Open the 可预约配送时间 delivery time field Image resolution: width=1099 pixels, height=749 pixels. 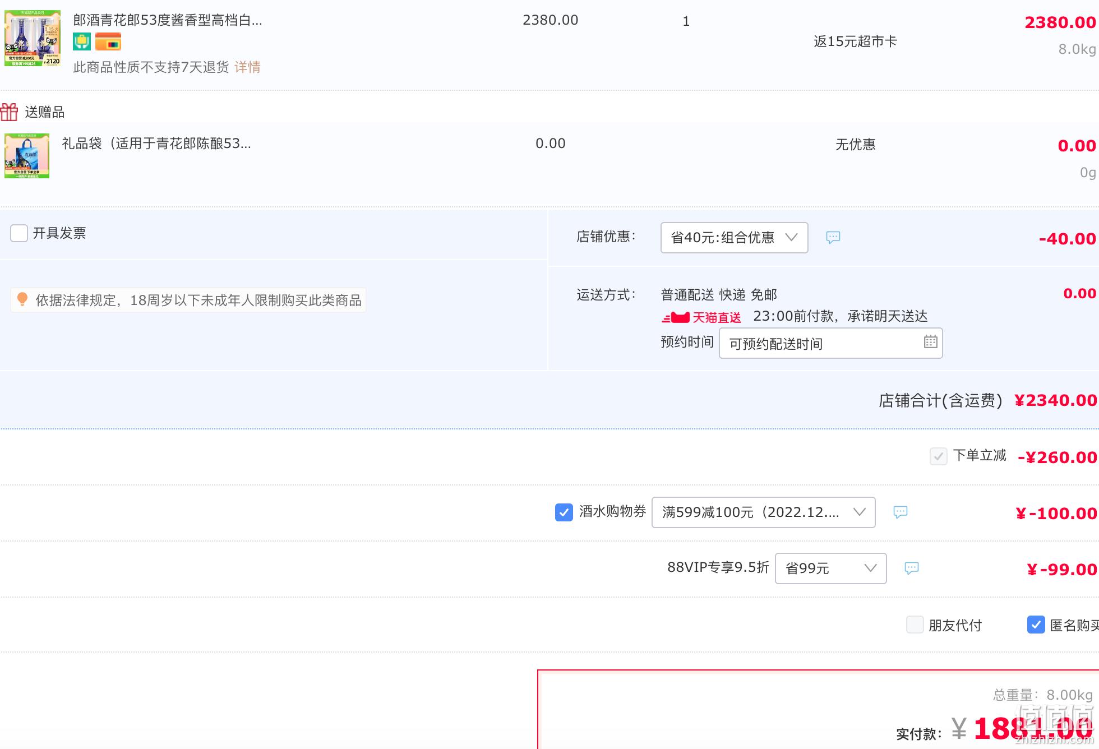click(830, 343)
